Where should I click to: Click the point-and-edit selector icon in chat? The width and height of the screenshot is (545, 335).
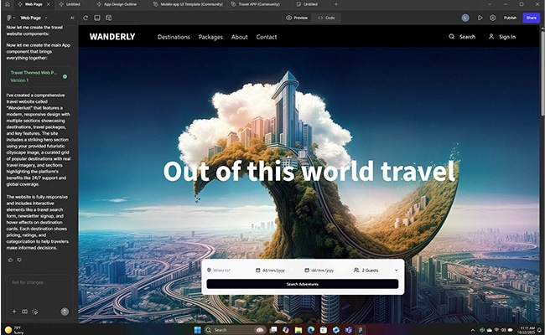(35, 312)
